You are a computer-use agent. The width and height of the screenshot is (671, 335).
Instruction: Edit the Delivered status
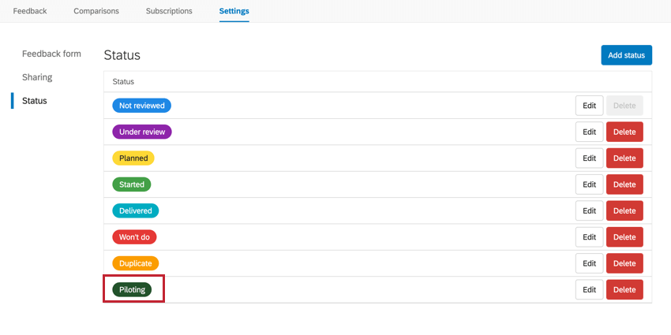(589, 210)
